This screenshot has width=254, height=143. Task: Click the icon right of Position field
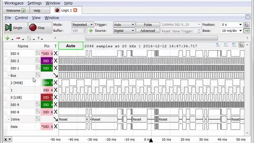point(246,25)
